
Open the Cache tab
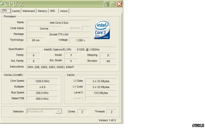click(16, 11)
